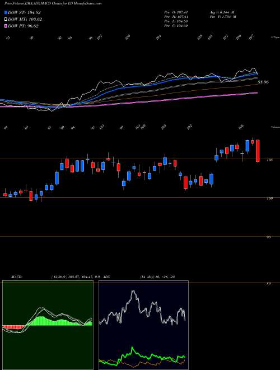
Task: Select the Pre O: 107.41 value
Action: pyautogui.click(x=176, y=12)
